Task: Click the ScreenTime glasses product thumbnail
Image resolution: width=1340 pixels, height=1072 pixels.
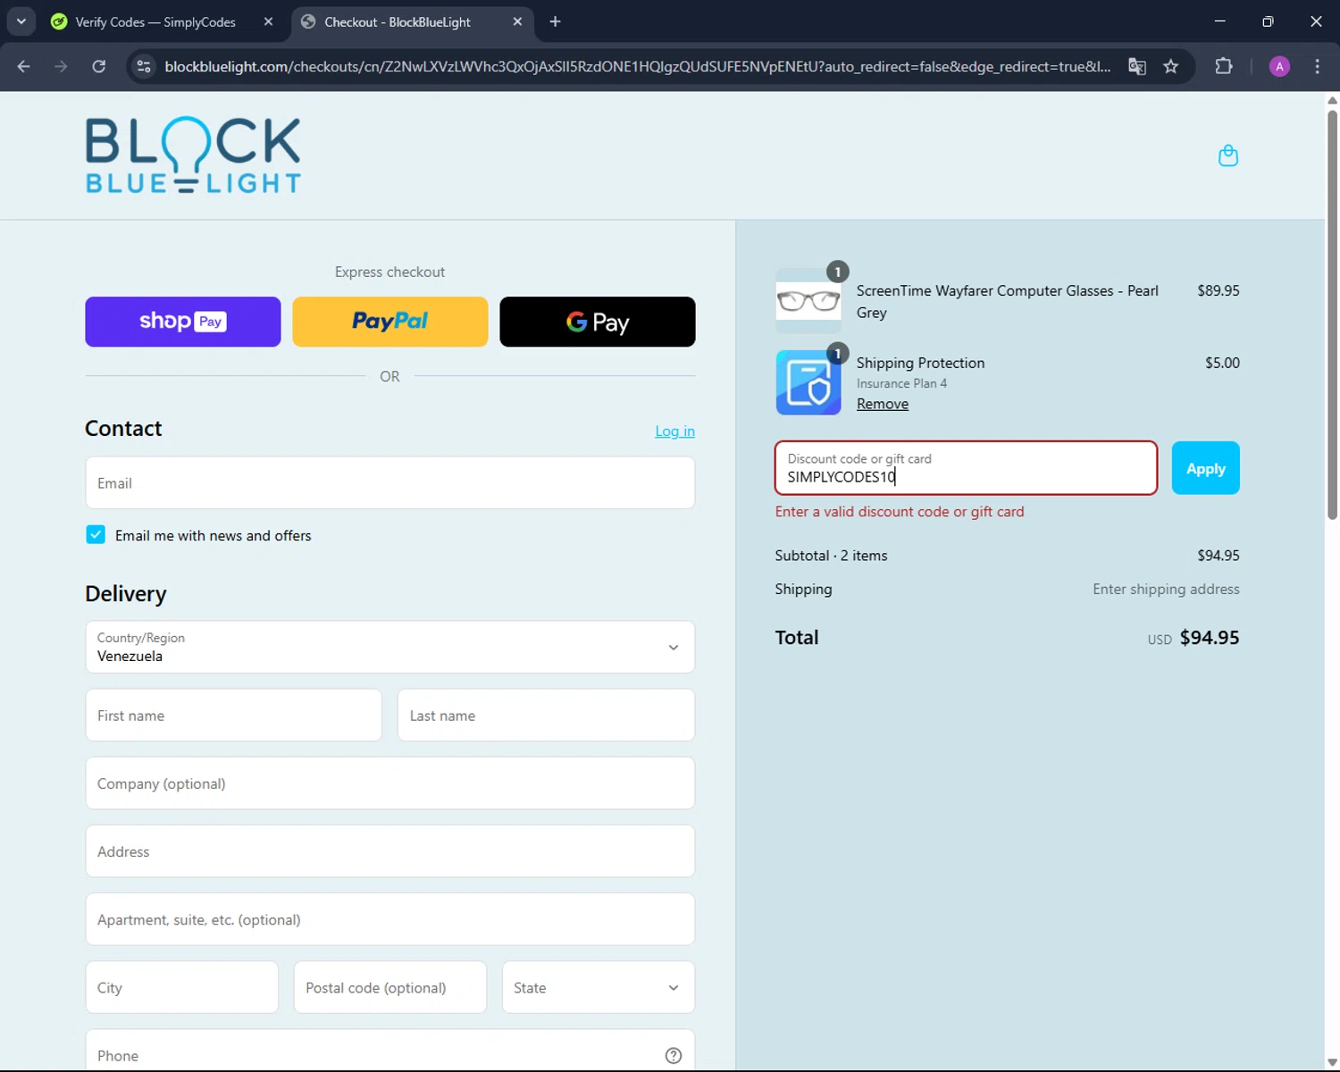Action: tap(808, 301)
